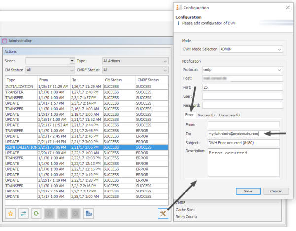
Task: Click the star icon in Actions toolbar
Action: coord(10,213)
